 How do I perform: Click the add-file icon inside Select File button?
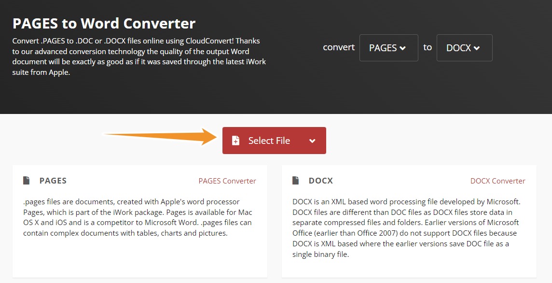[235, 141]
